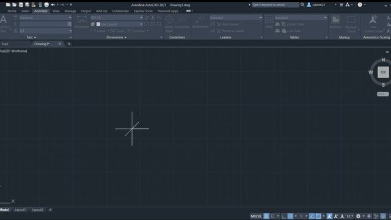Select the Multiline Text tool
Image resolution: width=391 pixels, height=220 pixels.
[4, 23]
